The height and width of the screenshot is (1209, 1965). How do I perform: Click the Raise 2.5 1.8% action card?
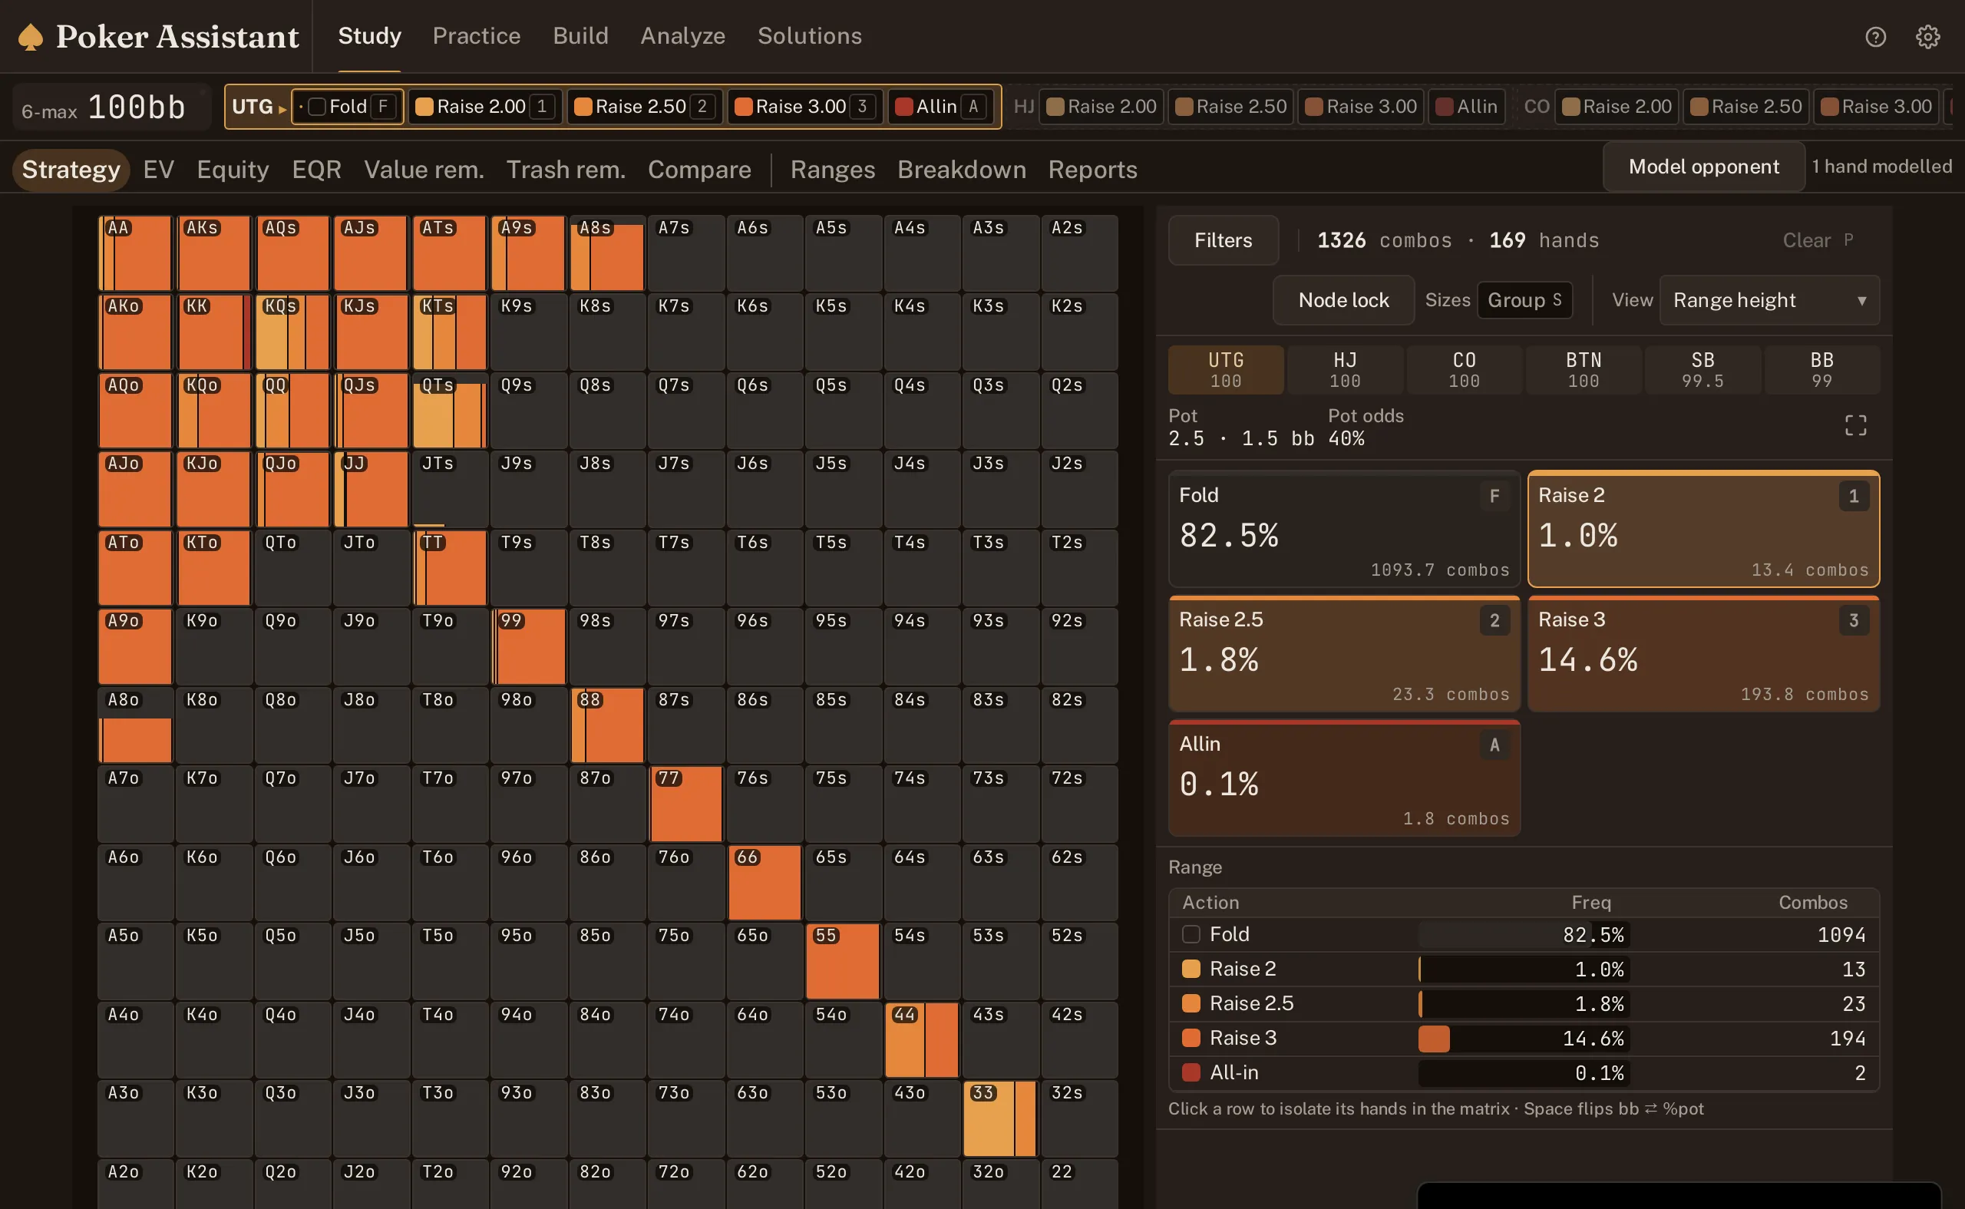1344,653
